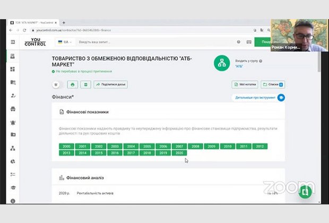Select the 2007 financial year

[179, 146]
